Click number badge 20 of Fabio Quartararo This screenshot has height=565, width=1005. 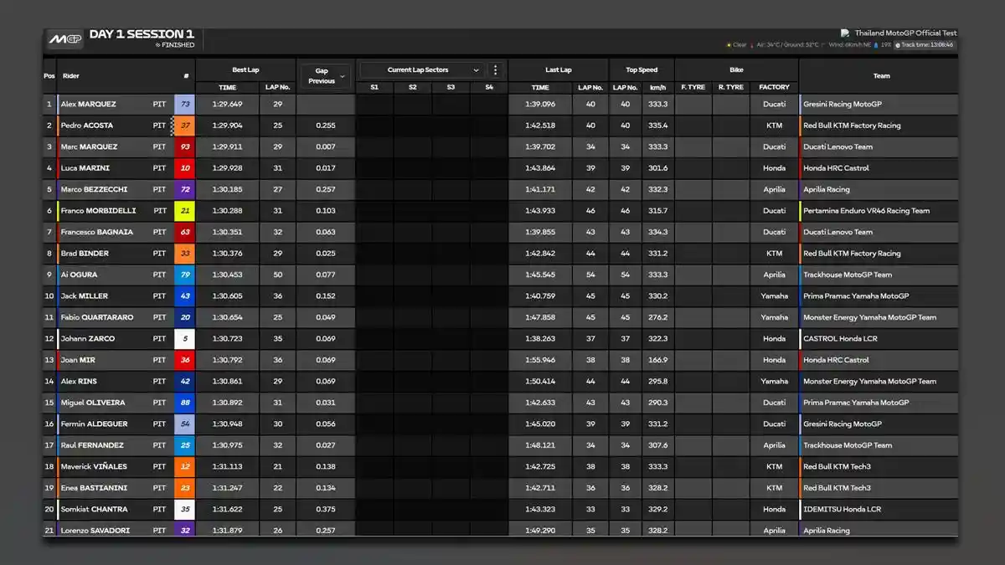coord(185,317)
